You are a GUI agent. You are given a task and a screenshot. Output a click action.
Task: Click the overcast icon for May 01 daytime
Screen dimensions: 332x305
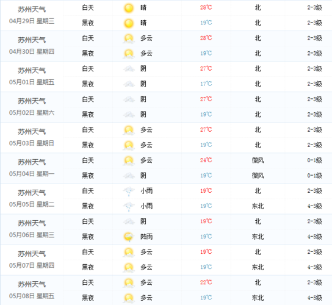129,69
